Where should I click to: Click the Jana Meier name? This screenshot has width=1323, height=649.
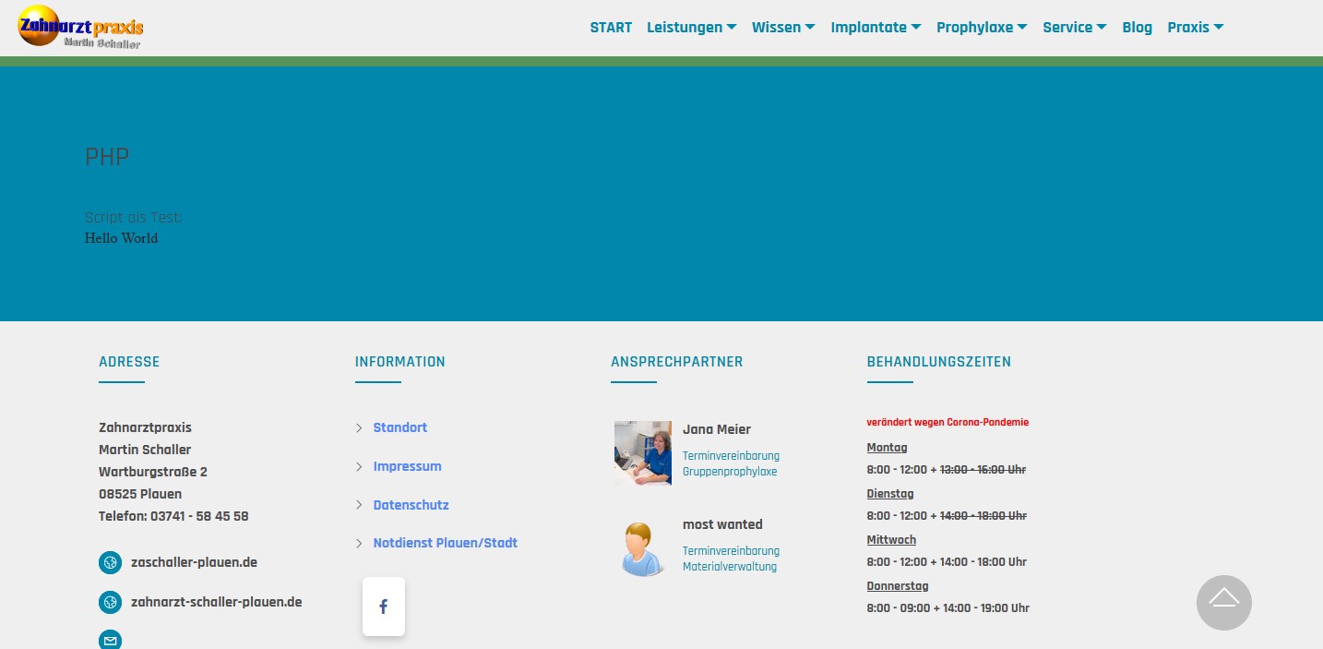[717, 429]
